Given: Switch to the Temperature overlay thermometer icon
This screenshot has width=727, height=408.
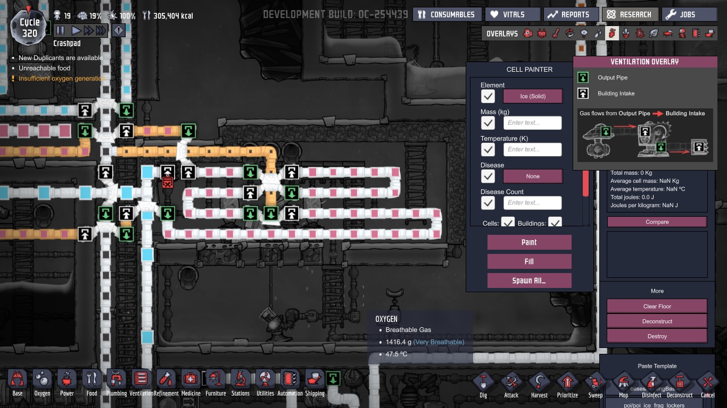Looking at the screenshot, I should tap(556, 33).
